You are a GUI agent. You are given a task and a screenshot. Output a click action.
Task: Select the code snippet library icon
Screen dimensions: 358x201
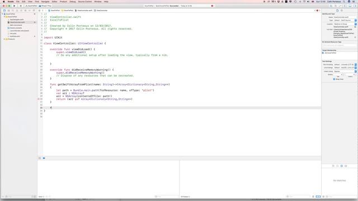point(337,166)
